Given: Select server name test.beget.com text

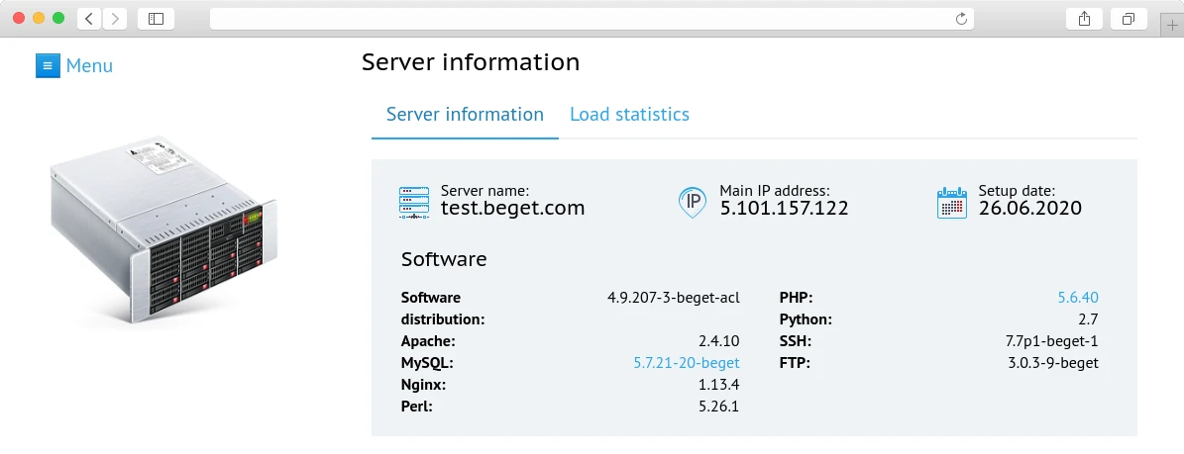Looking at the screenshot, I should tap(512, 208).
